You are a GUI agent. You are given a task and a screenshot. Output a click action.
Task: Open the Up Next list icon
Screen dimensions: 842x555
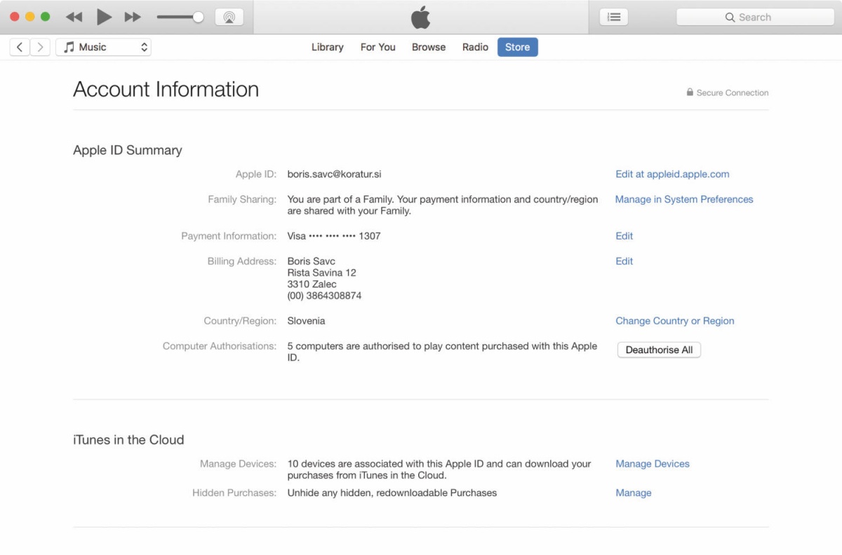click(x=614, y=17)
